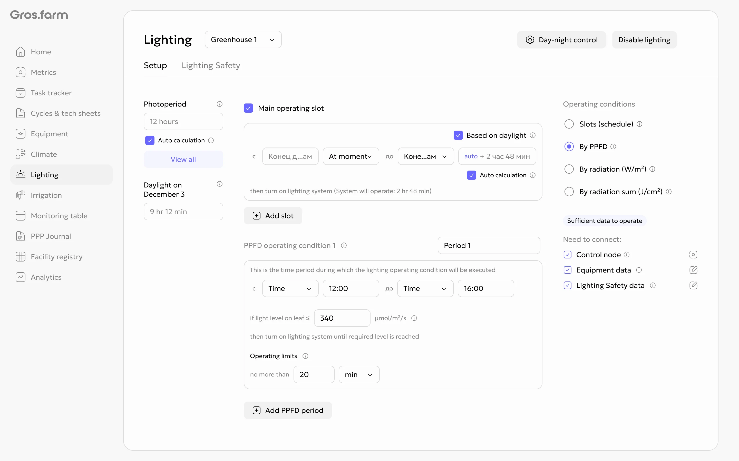This screenshot has height=461, width=739.
Task: Switch to the Lighting Safety tab
Action: point(211,65)
